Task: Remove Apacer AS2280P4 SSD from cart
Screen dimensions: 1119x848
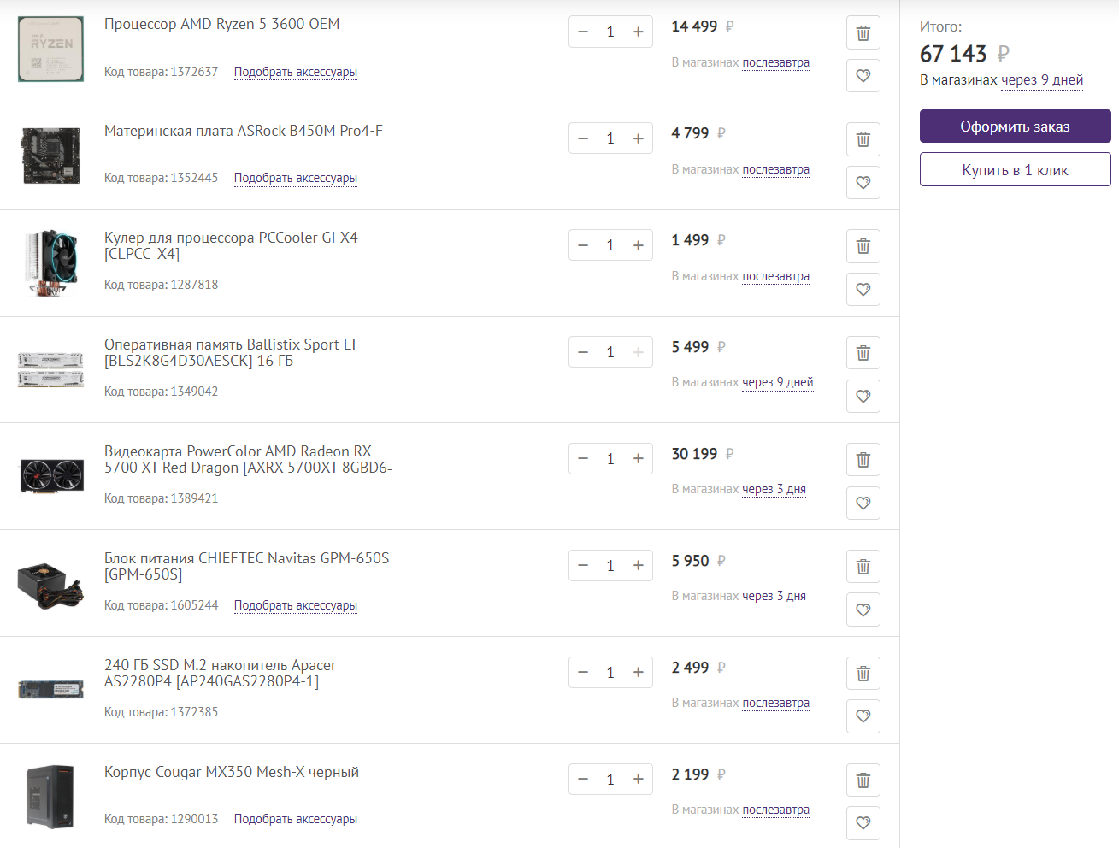Action: pyautogui.click(x=863, y=674)
